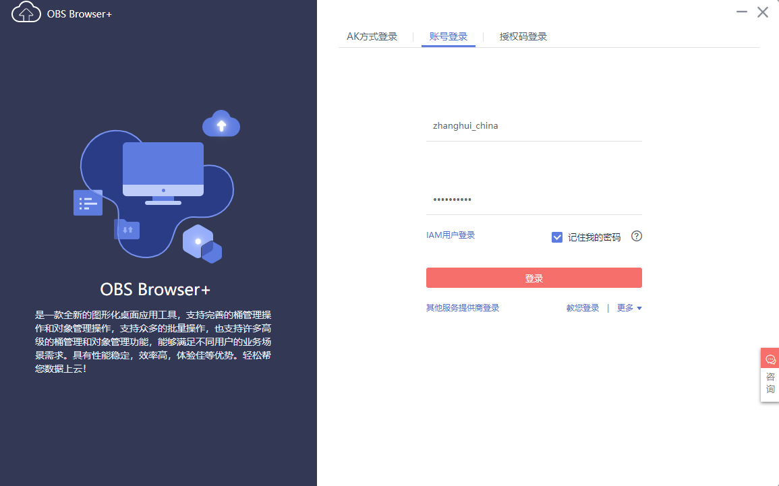The image size is (779, 486).
Task: Focus the masked password field
Action: pyautogui.click(x=534, y=200)
